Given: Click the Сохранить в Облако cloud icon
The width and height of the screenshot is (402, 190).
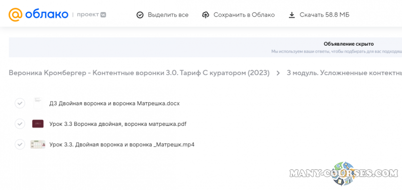Looking at the screenshot, I should click(x=206, y=15).
